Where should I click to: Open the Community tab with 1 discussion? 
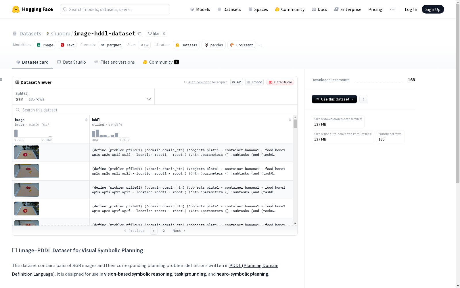pyautogui.click(x=161, y=62)
